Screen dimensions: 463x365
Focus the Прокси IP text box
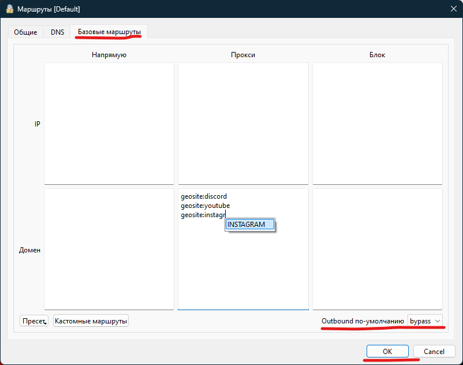click(x=243, y=123)
